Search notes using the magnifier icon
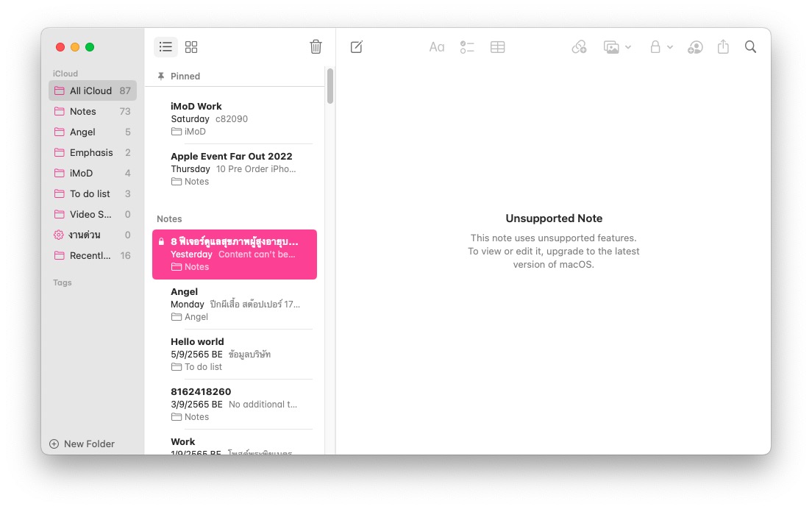 pyautogui.click(x=750, y=47)
